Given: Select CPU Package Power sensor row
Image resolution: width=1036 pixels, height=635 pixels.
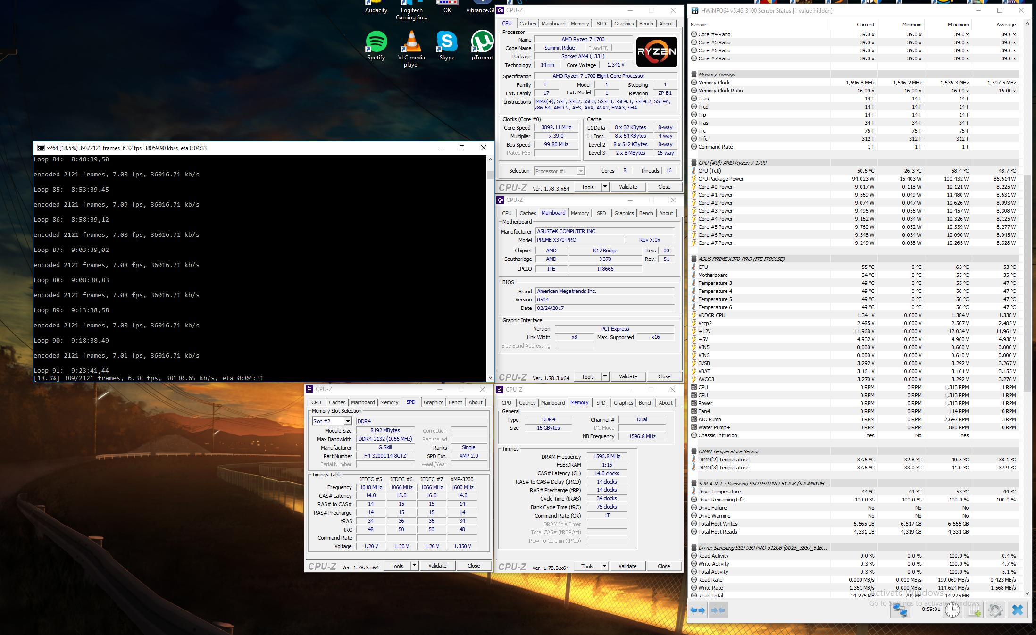Looking at the screenshot, I should click(854, 179).
